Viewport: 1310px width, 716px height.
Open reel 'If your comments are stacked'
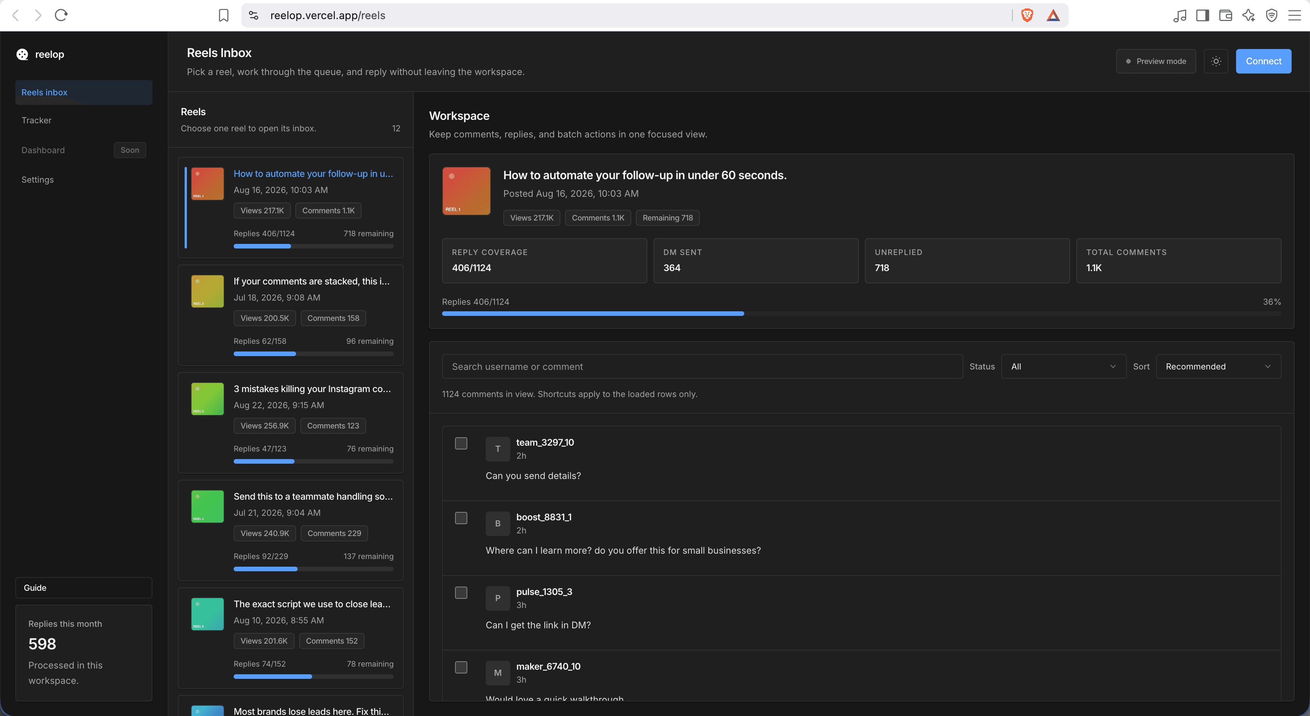[290, 315]
